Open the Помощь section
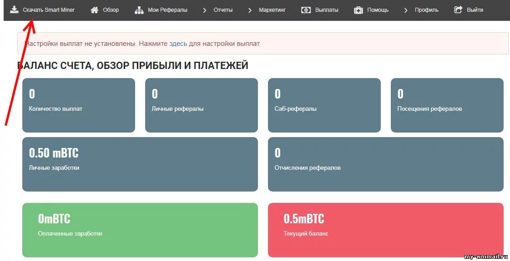Image resolution: width=510 pixels, height=261 pixels. coord(378,10)
